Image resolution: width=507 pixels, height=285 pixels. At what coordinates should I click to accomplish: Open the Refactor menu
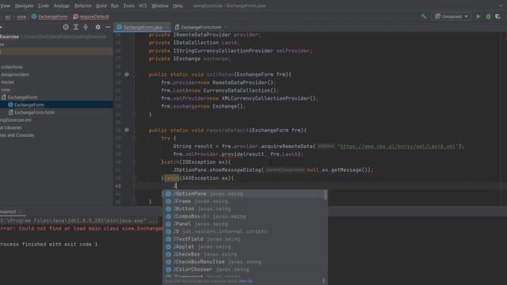82,6
